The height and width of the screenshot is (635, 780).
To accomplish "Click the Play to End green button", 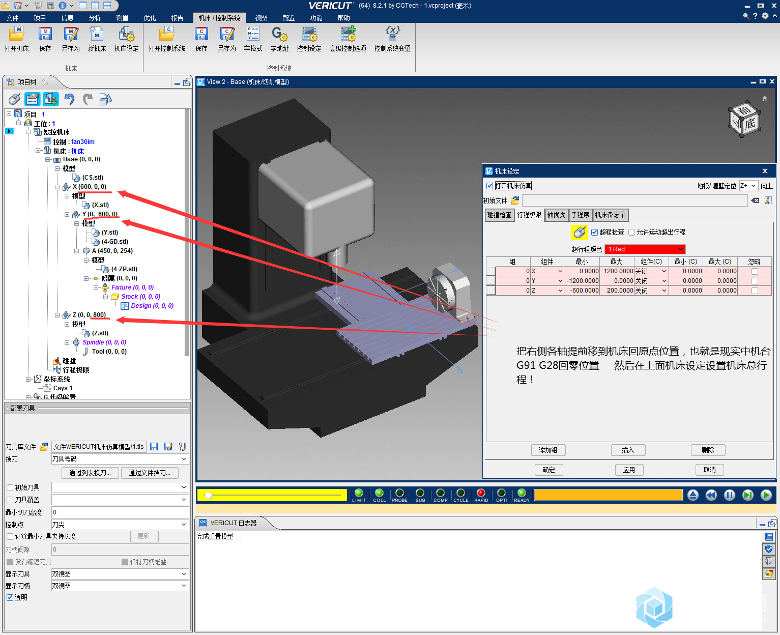I will (x=766, y=495).
